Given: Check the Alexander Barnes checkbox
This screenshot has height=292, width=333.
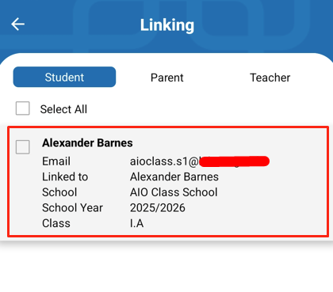Looking at the screenshot, I should (23, 147).
